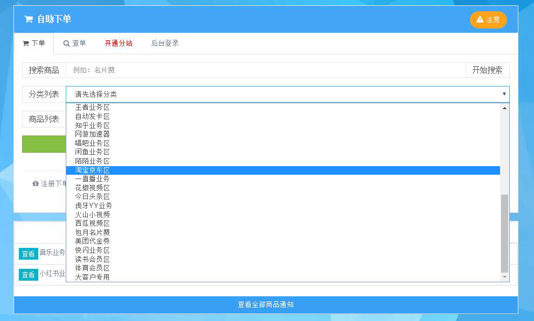Image resolution: width=534 pixels, height=321 pixels.
Task: Pick 今日头条区 from the list
Action: [283, 197]
